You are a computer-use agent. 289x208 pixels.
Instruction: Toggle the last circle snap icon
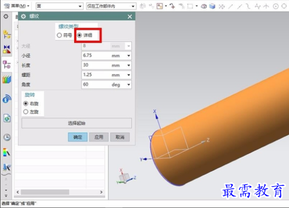point(284,6)
